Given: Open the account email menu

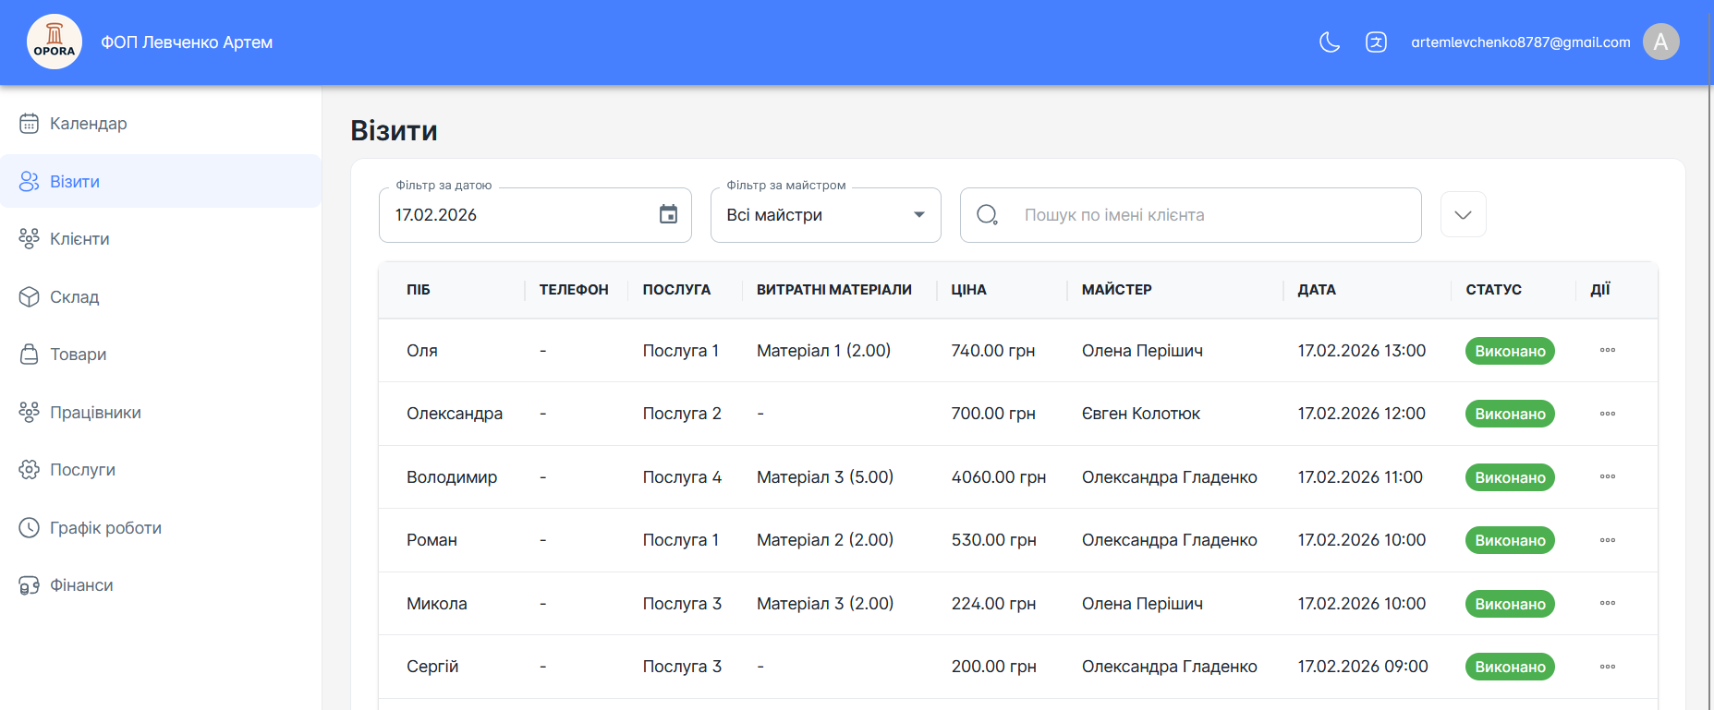Looking at the screenshot, I should (1520, 42).
